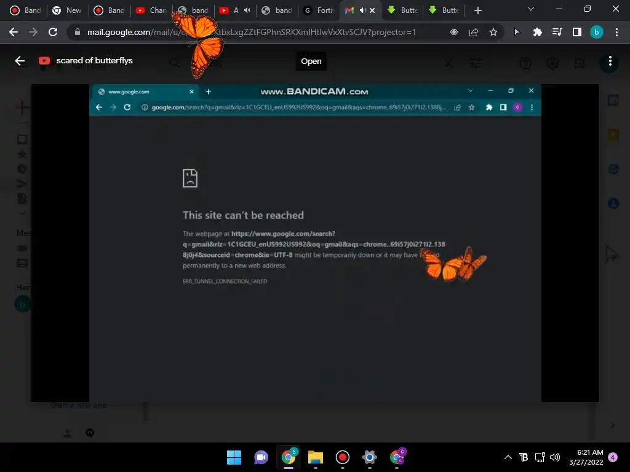The width and height of the screenshot is (630, 472).
Task: Open the media control playlist icon
Action: tap(557, 32)
